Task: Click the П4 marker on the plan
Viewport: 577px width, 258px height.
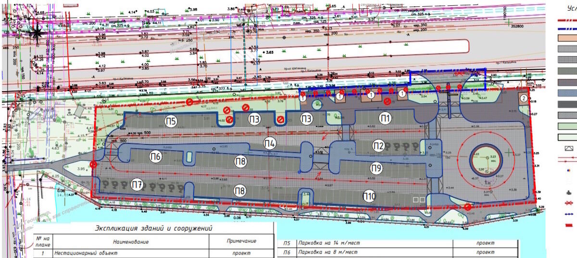Action: pyautogui.click(x=270, y=142)
